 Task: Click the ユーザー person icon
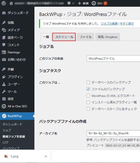[4, 84]
